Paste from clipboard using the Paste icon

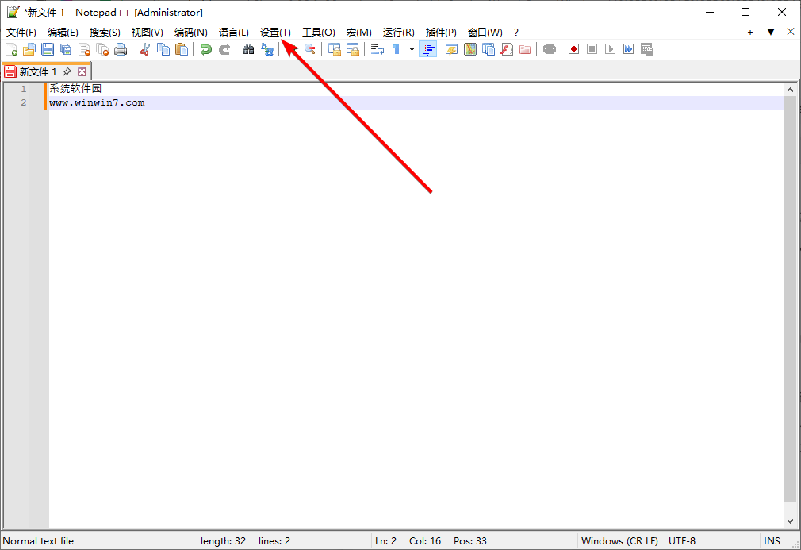pyautogui.click(x=182, y=49)
